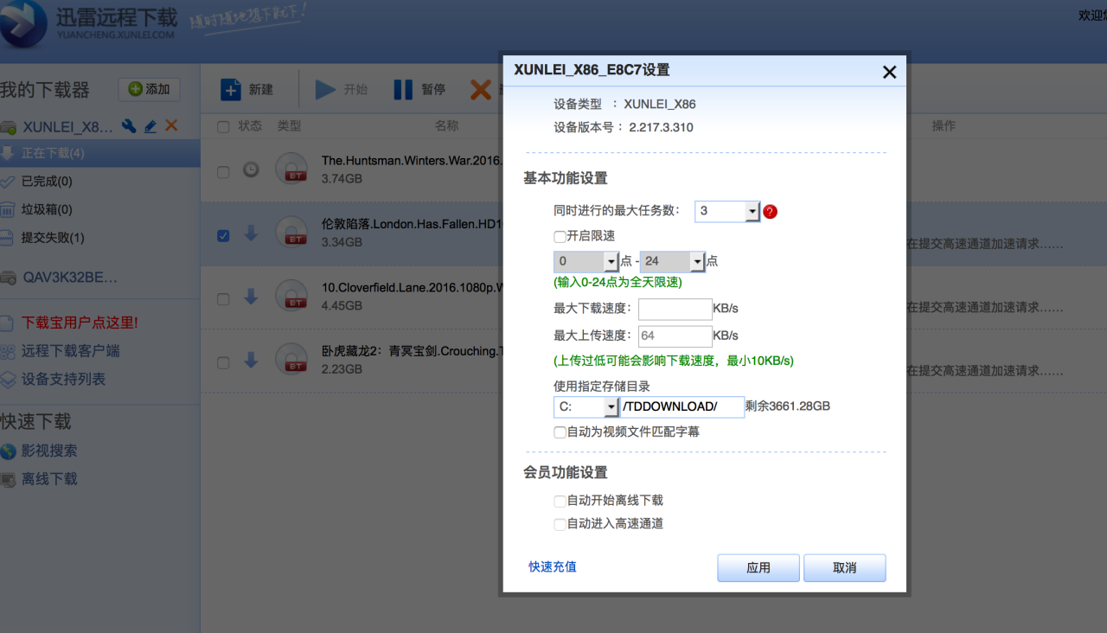
Task: Click the BT disc icon for Huntsman torrent
Action: pyautogui.click(x=292, y=168)
